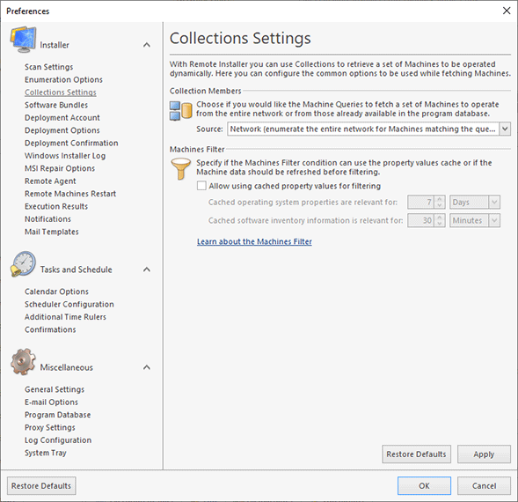The image size is (518, 502).
Task: Open Deployment Options page
Action: 62,130
